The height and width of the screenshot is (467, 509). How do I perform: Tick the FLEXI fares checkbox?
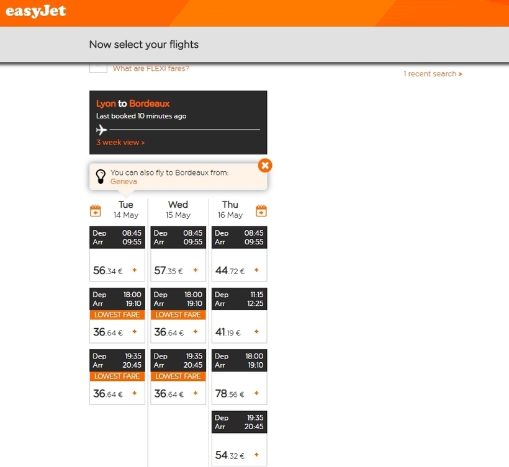click(x=98, y=68)
